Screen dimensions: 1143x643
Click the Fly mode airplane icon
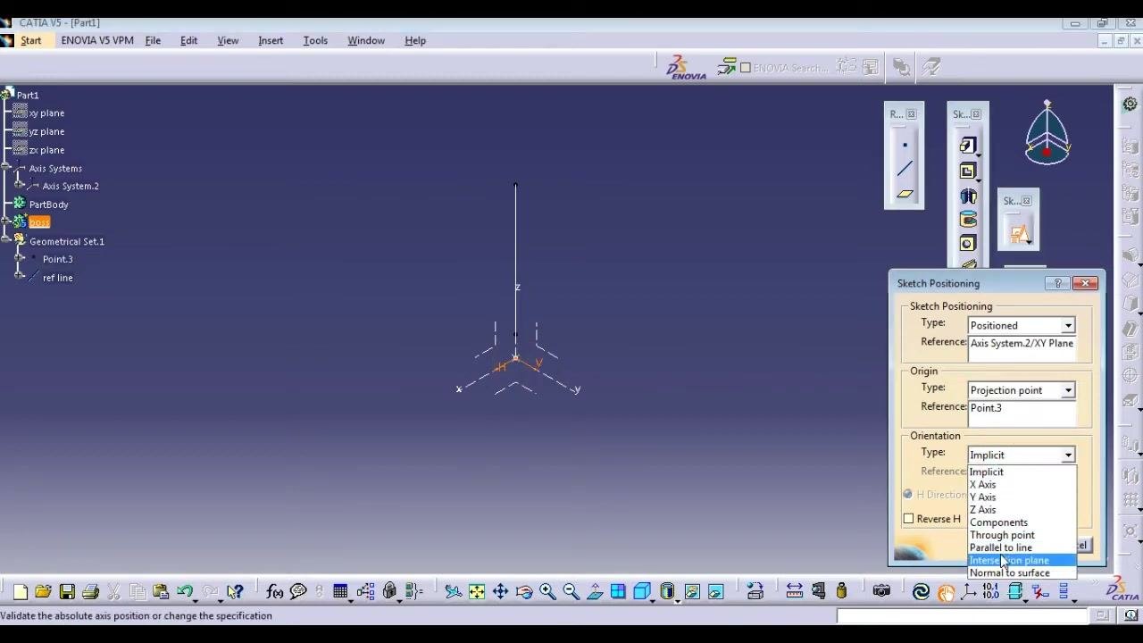tap(454, 591)
